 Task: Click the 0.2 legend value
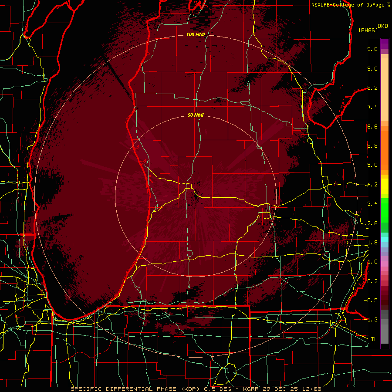coord(372,281)
